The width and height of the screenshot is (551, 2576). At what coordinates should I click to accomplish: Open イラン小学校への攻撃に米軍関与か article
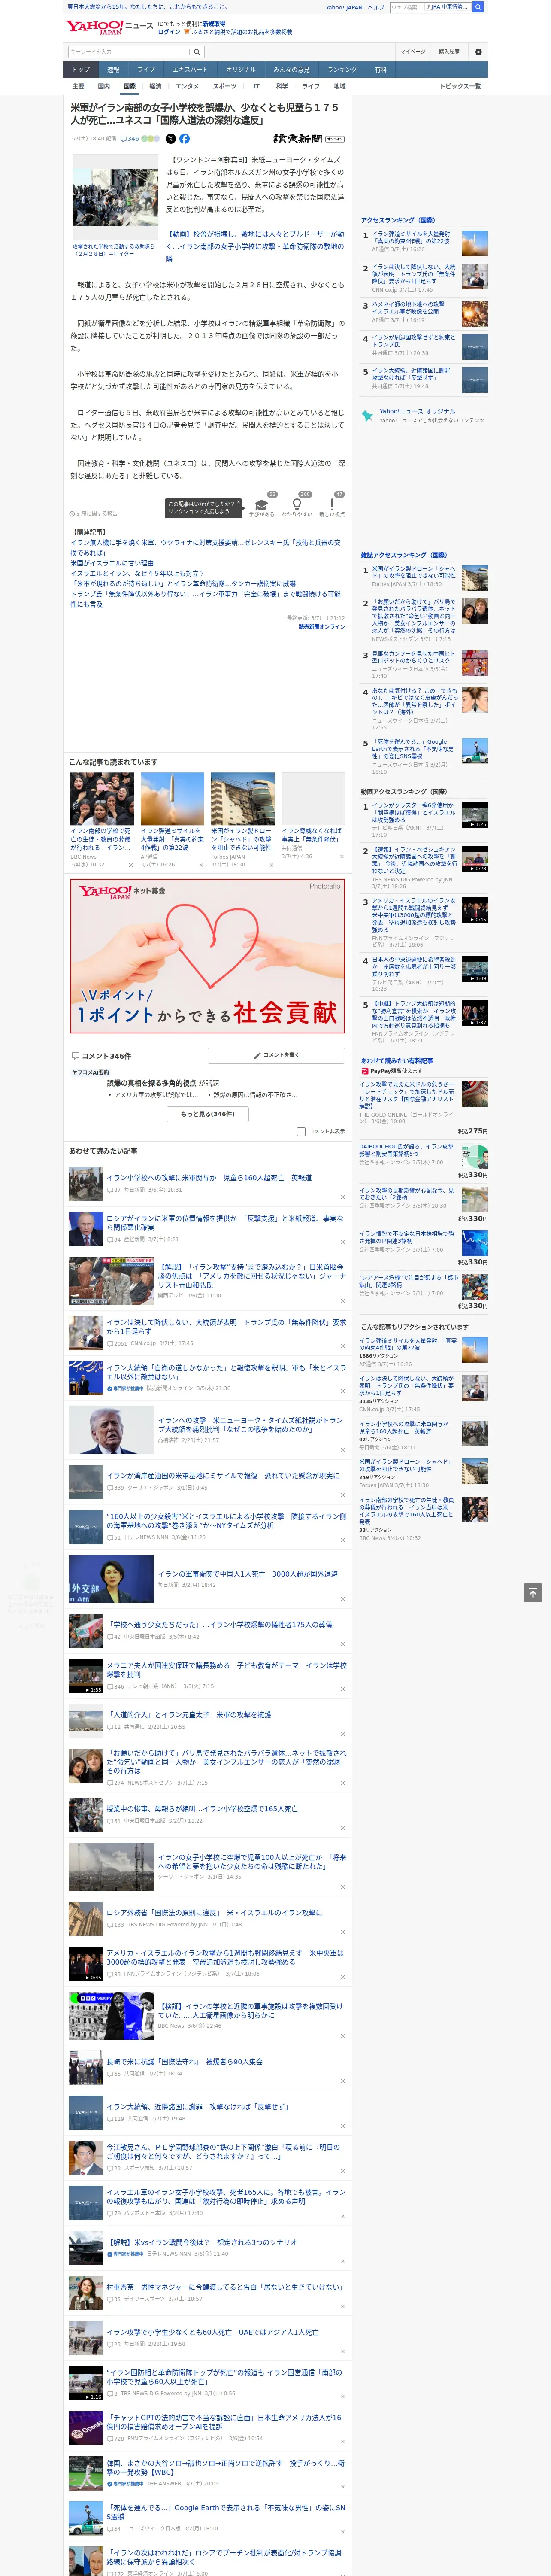click(x=208, y=1178)
